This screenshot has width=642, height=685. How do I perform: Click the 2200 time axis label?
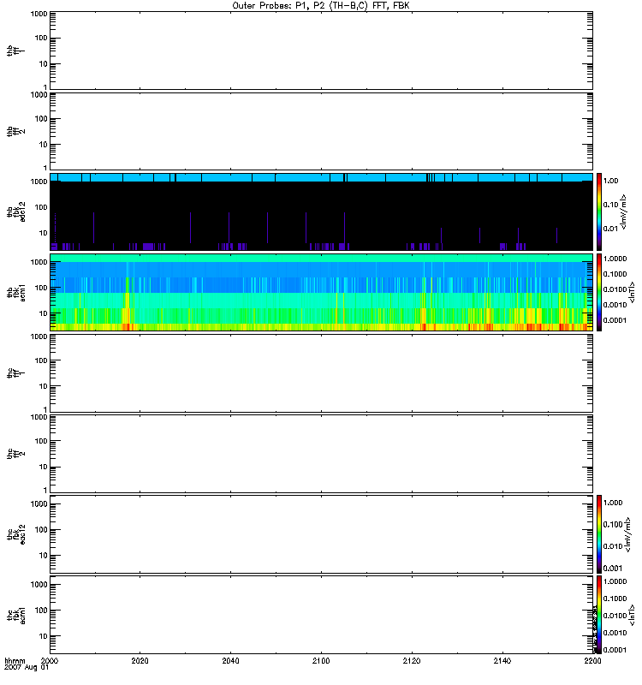591,662
